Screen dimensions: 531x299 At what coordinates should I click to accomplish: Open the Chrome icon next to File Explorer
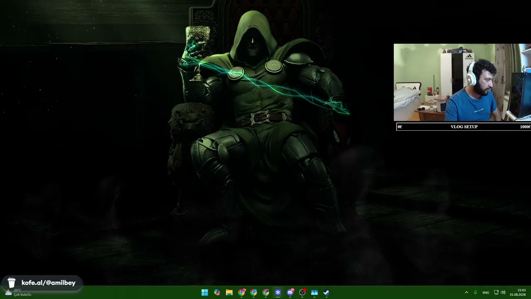(x=241, y=292)
